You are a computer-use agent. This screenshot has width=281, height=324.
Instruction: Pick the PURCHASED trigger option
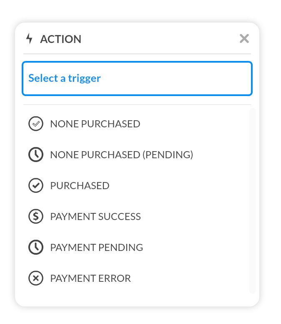pyautogui.click(x=80, y=186)
